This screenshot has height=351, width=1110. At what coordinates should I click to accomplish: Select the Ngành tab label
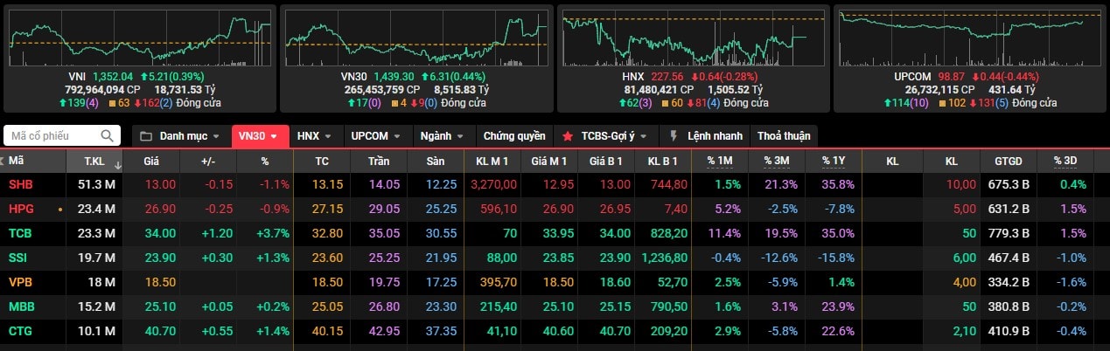click(436, 136)
